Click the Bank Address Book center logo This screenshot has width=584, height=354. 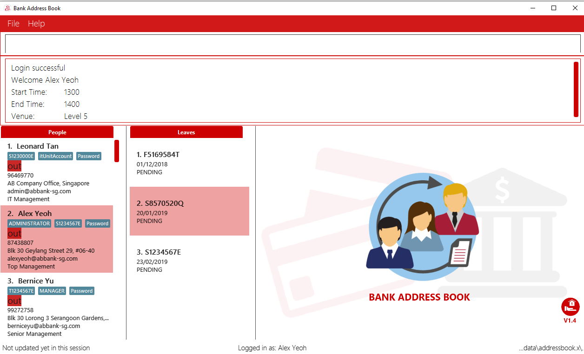422,227
